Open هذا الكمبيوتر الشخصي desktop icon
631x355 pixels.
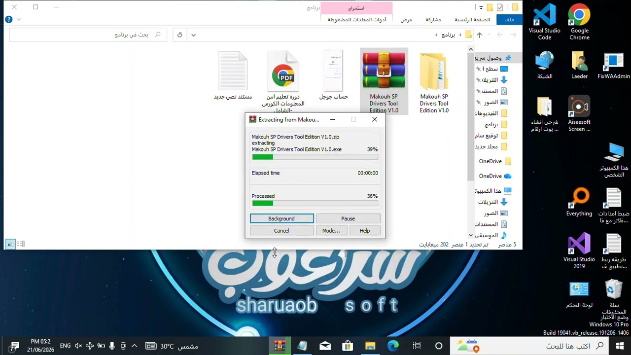pos(614,160)
